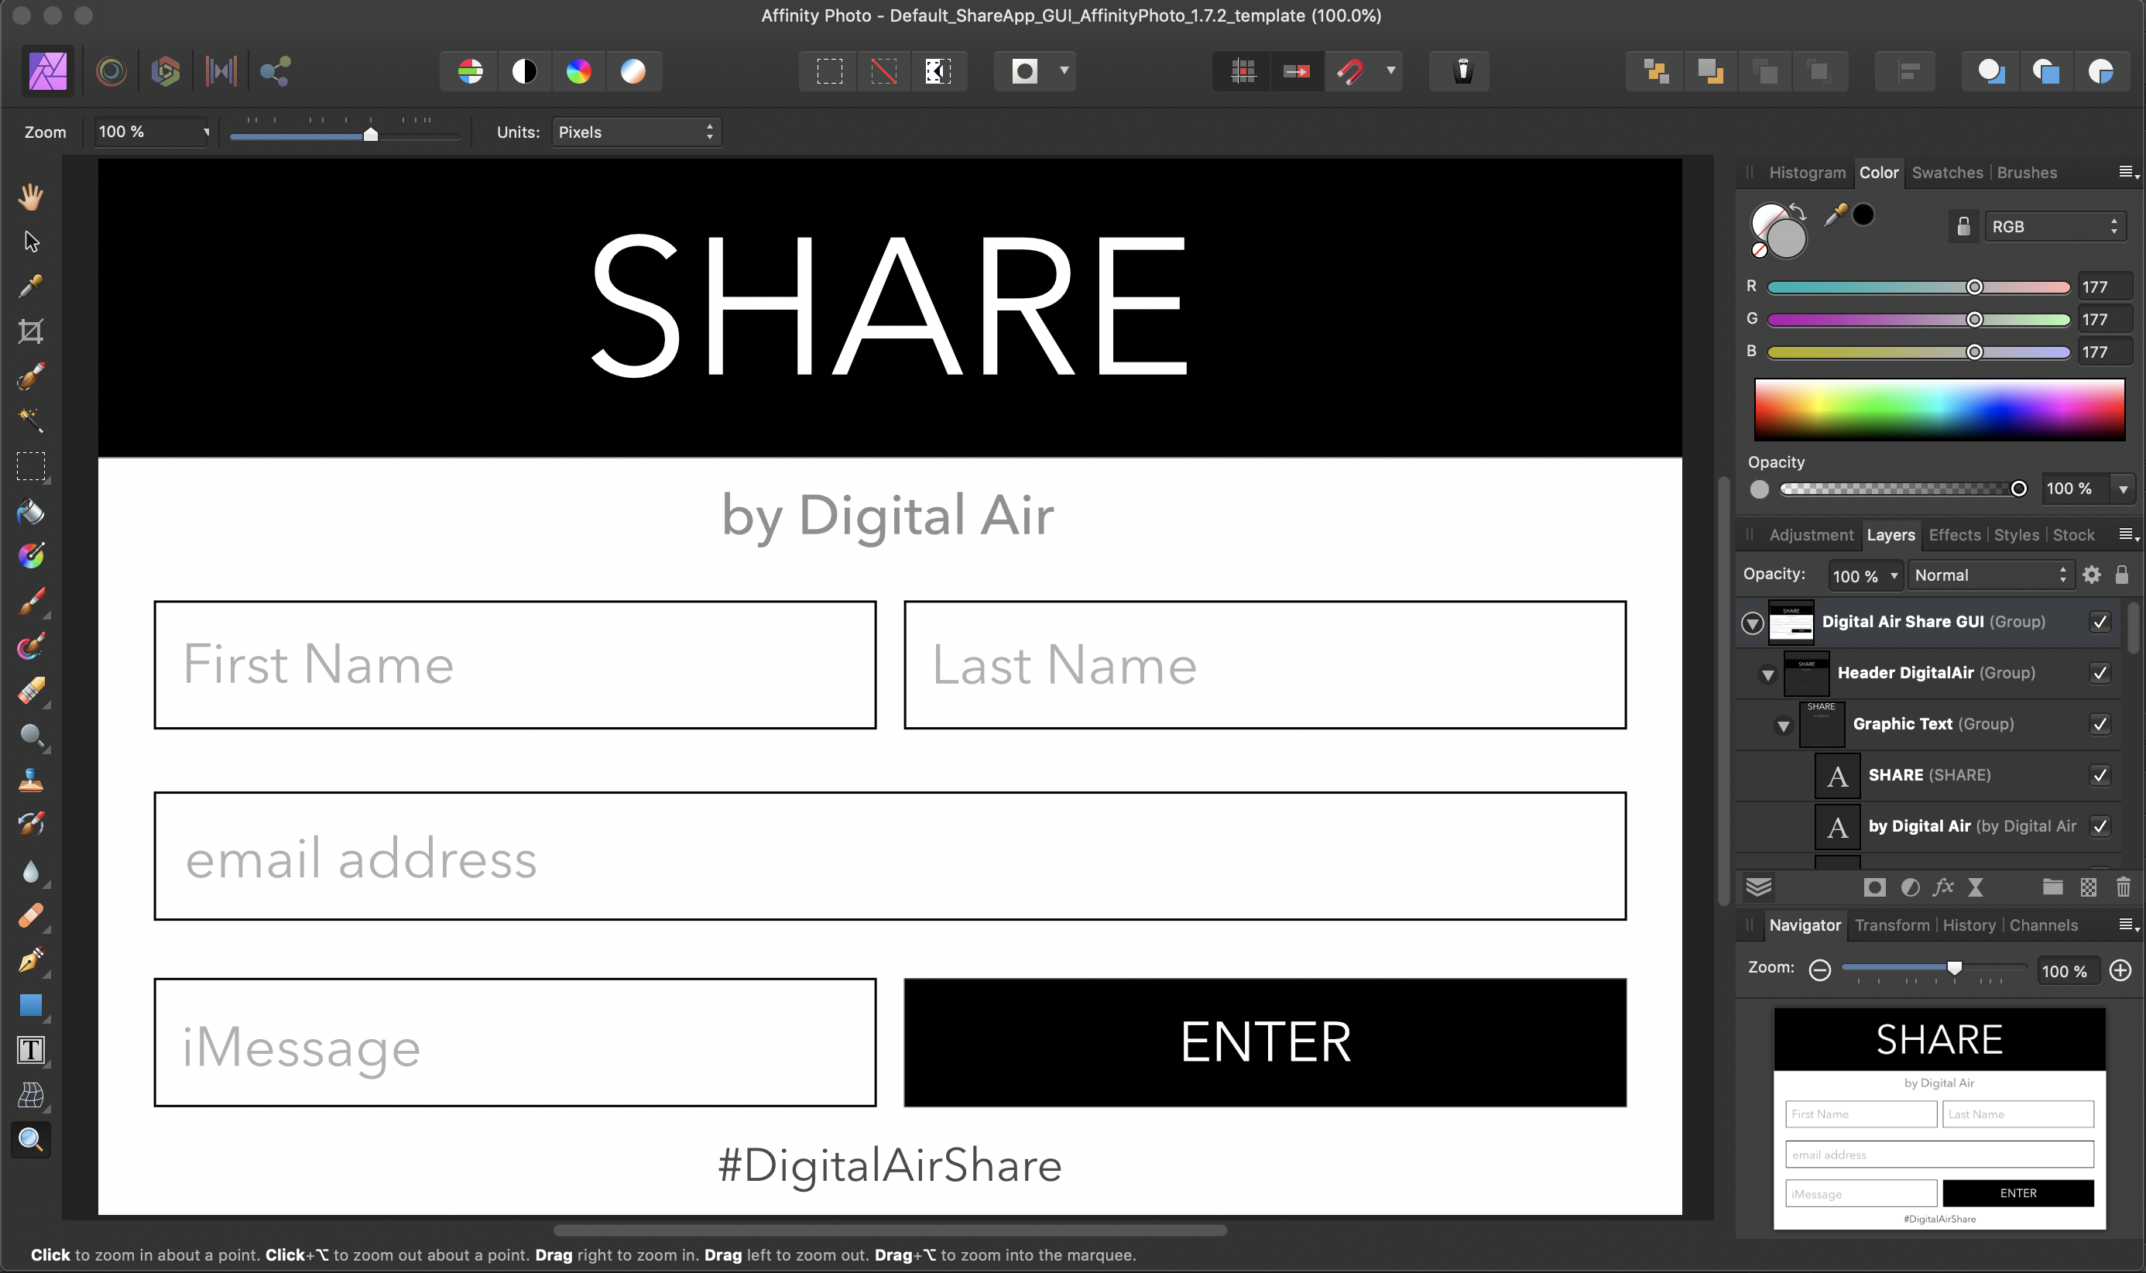Click the Navigator zoom in plus button

tap(2120, 970)
